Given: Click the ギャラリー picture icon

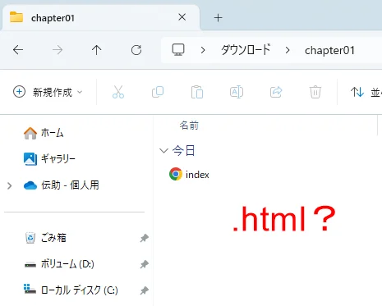Looking at the screenshot, I should (x=30, y=159).
